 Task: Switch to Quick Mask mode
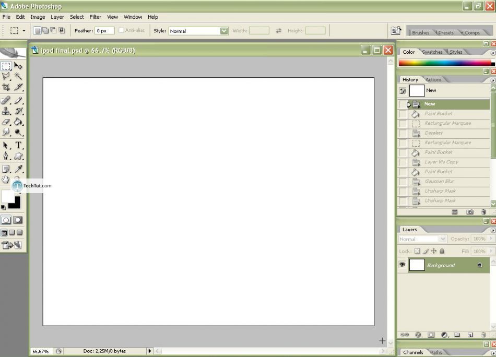tap(18, 220)
